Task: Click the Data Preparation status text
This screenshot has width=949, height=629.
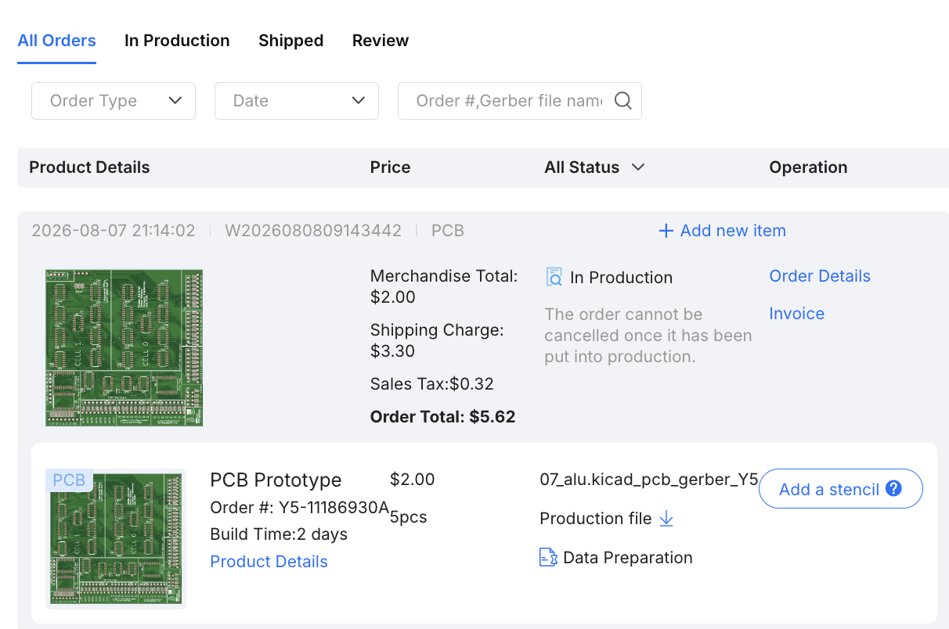Action: (628, 558)
